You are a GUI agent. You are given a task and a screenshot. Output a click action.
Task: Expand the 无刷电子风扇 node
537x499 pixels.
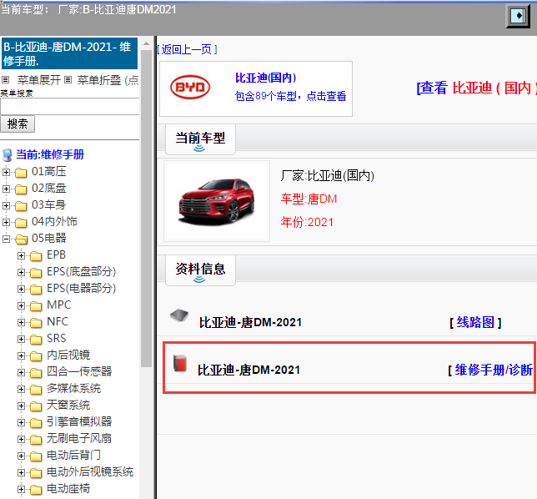point(21,440)
